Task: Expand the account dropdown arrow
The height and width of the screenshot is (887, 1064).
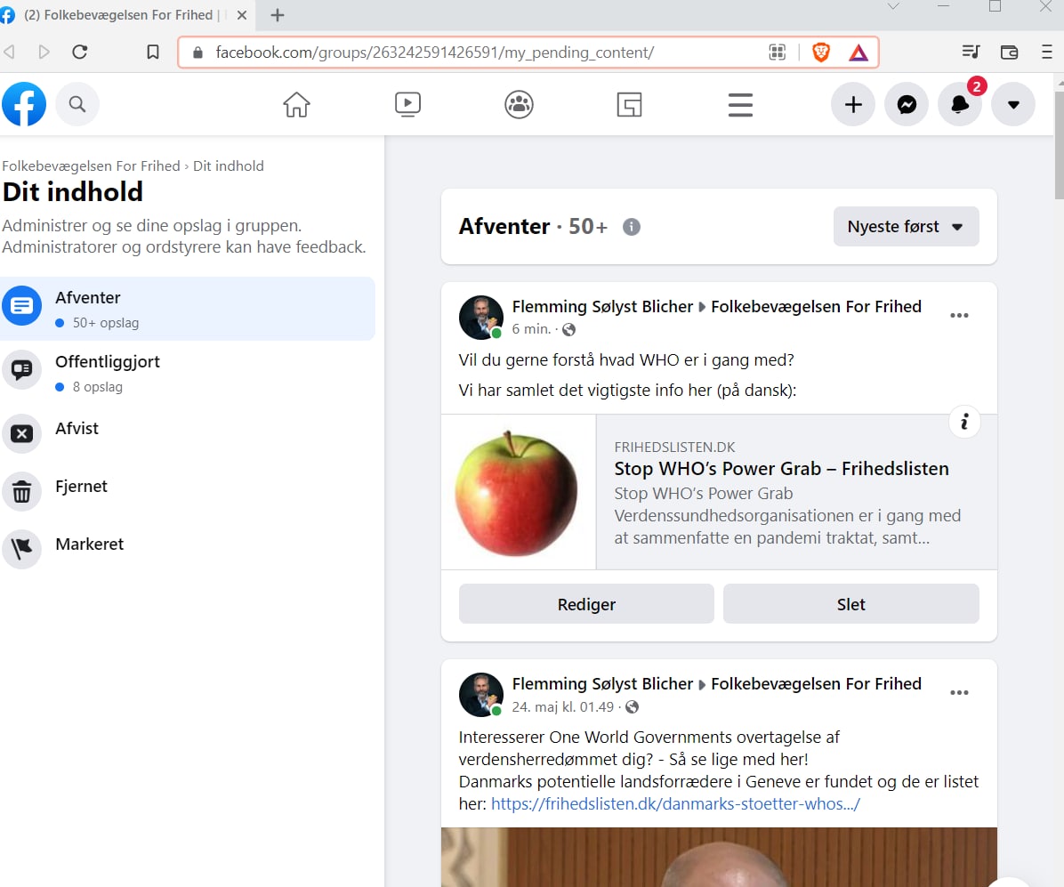Action: (x=1013, y=104)
